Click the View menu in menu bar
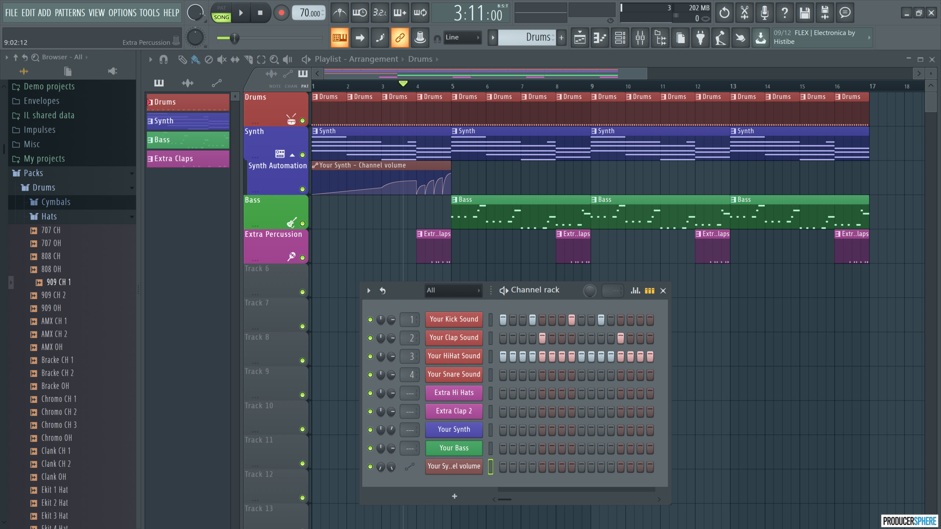This screenshot has width=941, height=529. pos(97,12)
